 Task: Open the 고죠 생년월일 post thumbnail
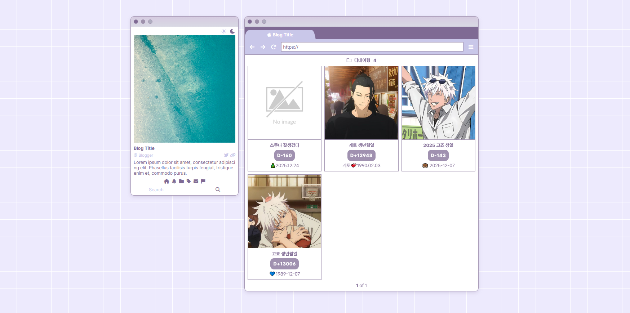click(284, 211)
